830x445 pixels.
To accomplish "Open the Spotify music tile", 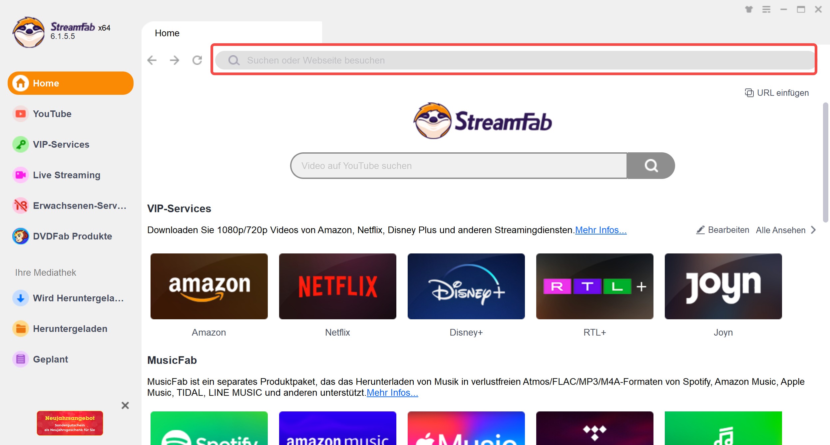I will [209, 428].
